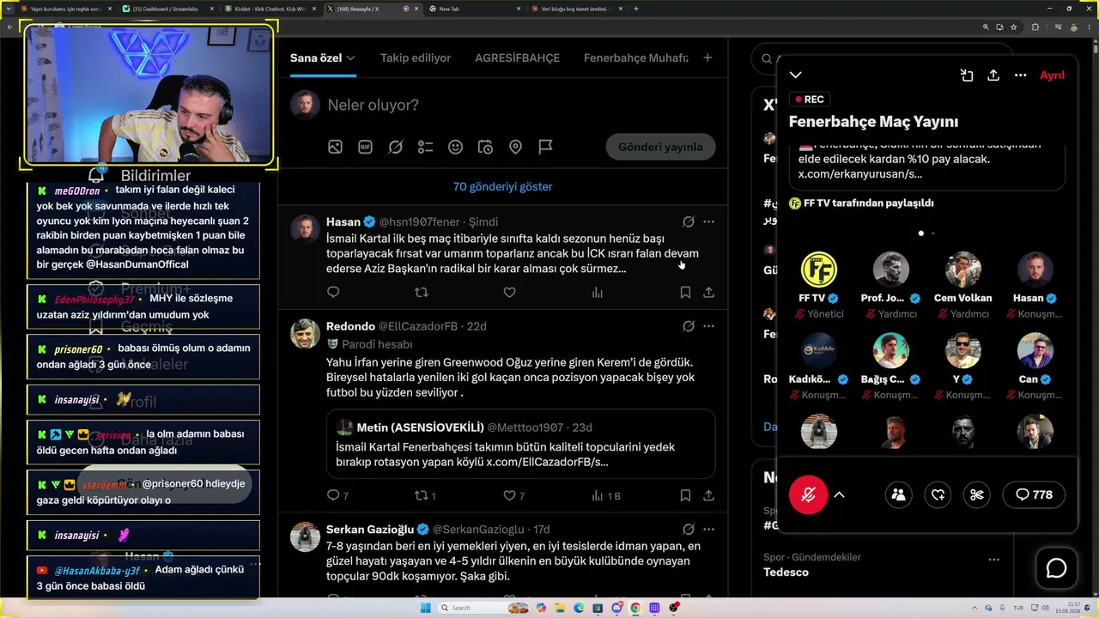Add an image to the new post
This screenshot has width=1099, height=618.
point(335,147)
